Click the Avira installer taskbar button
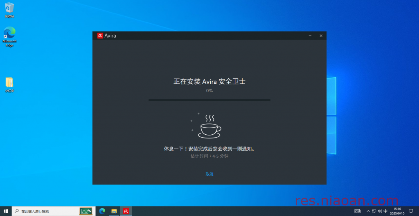The height and width of the screenshot is (216, 419). pyautogui.click(x=126, y=211)
